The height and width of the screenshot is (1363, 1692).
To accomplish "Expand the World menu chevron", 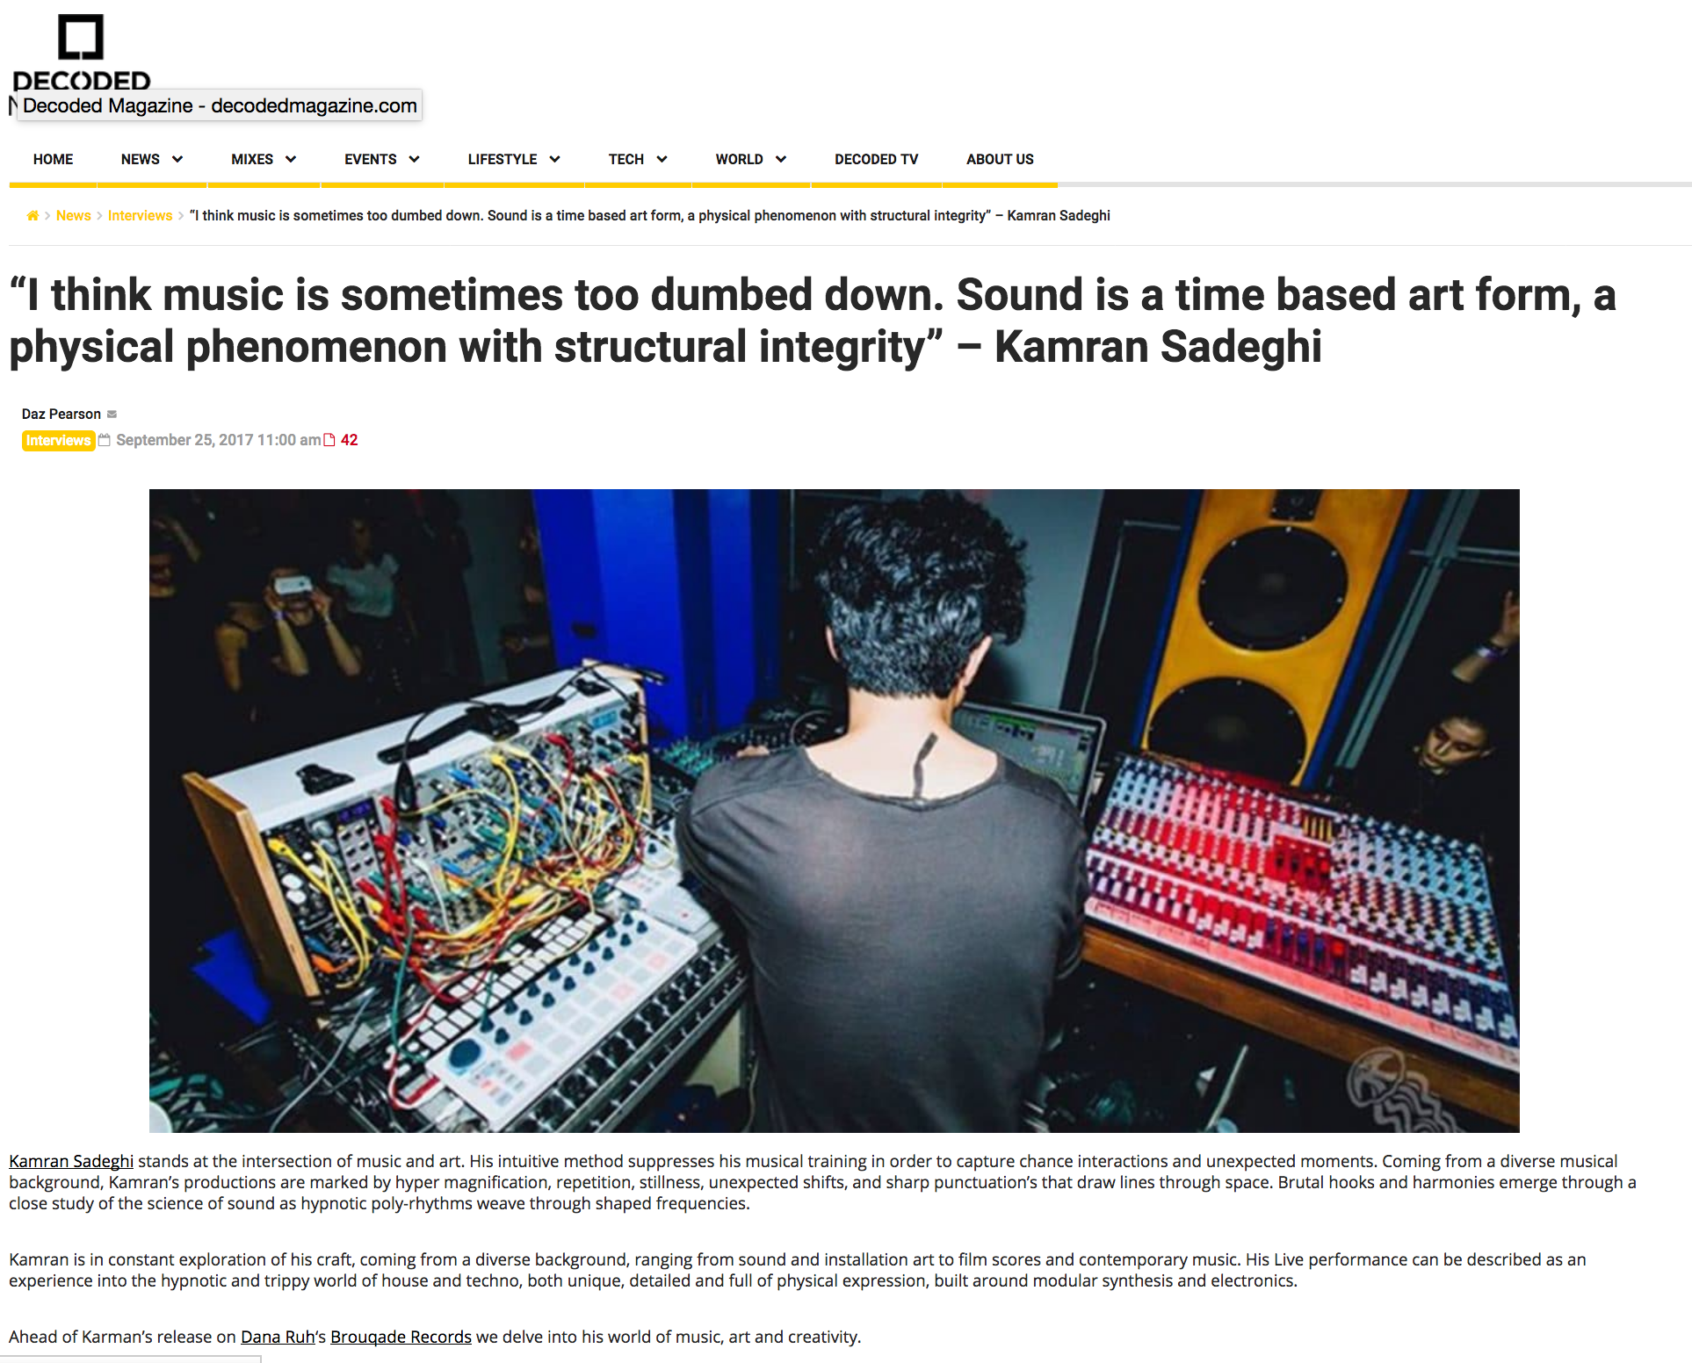I will pyautogui.click(x=781, y=160).
